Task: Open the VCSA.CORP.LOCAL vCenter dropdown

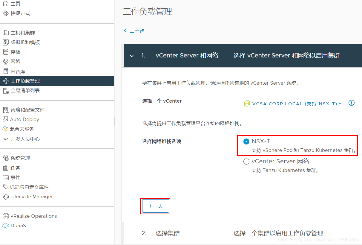Action: point(297,104)
